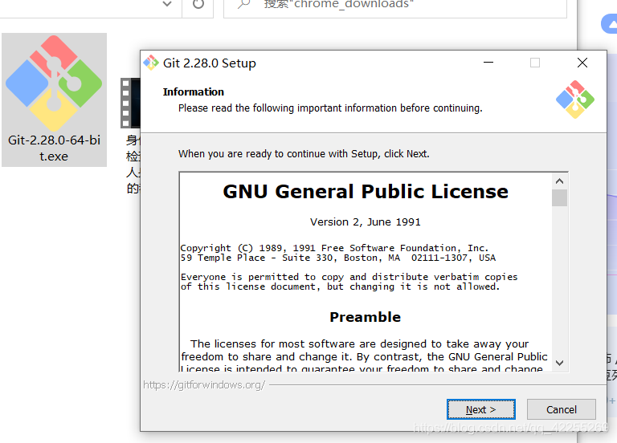The height and width of the screenshot is (443, 617).
Task: Click the Next > button
Action: pos(481,409)
